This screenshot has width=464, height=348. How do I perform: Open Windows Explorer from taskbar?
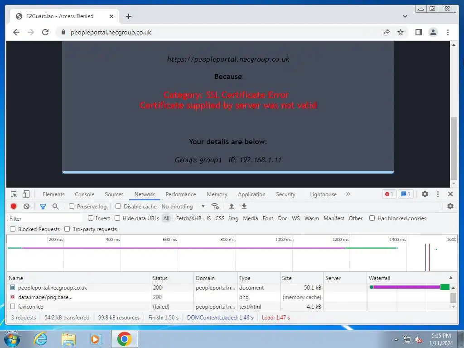pyautogui.click(x=68, y=339)
